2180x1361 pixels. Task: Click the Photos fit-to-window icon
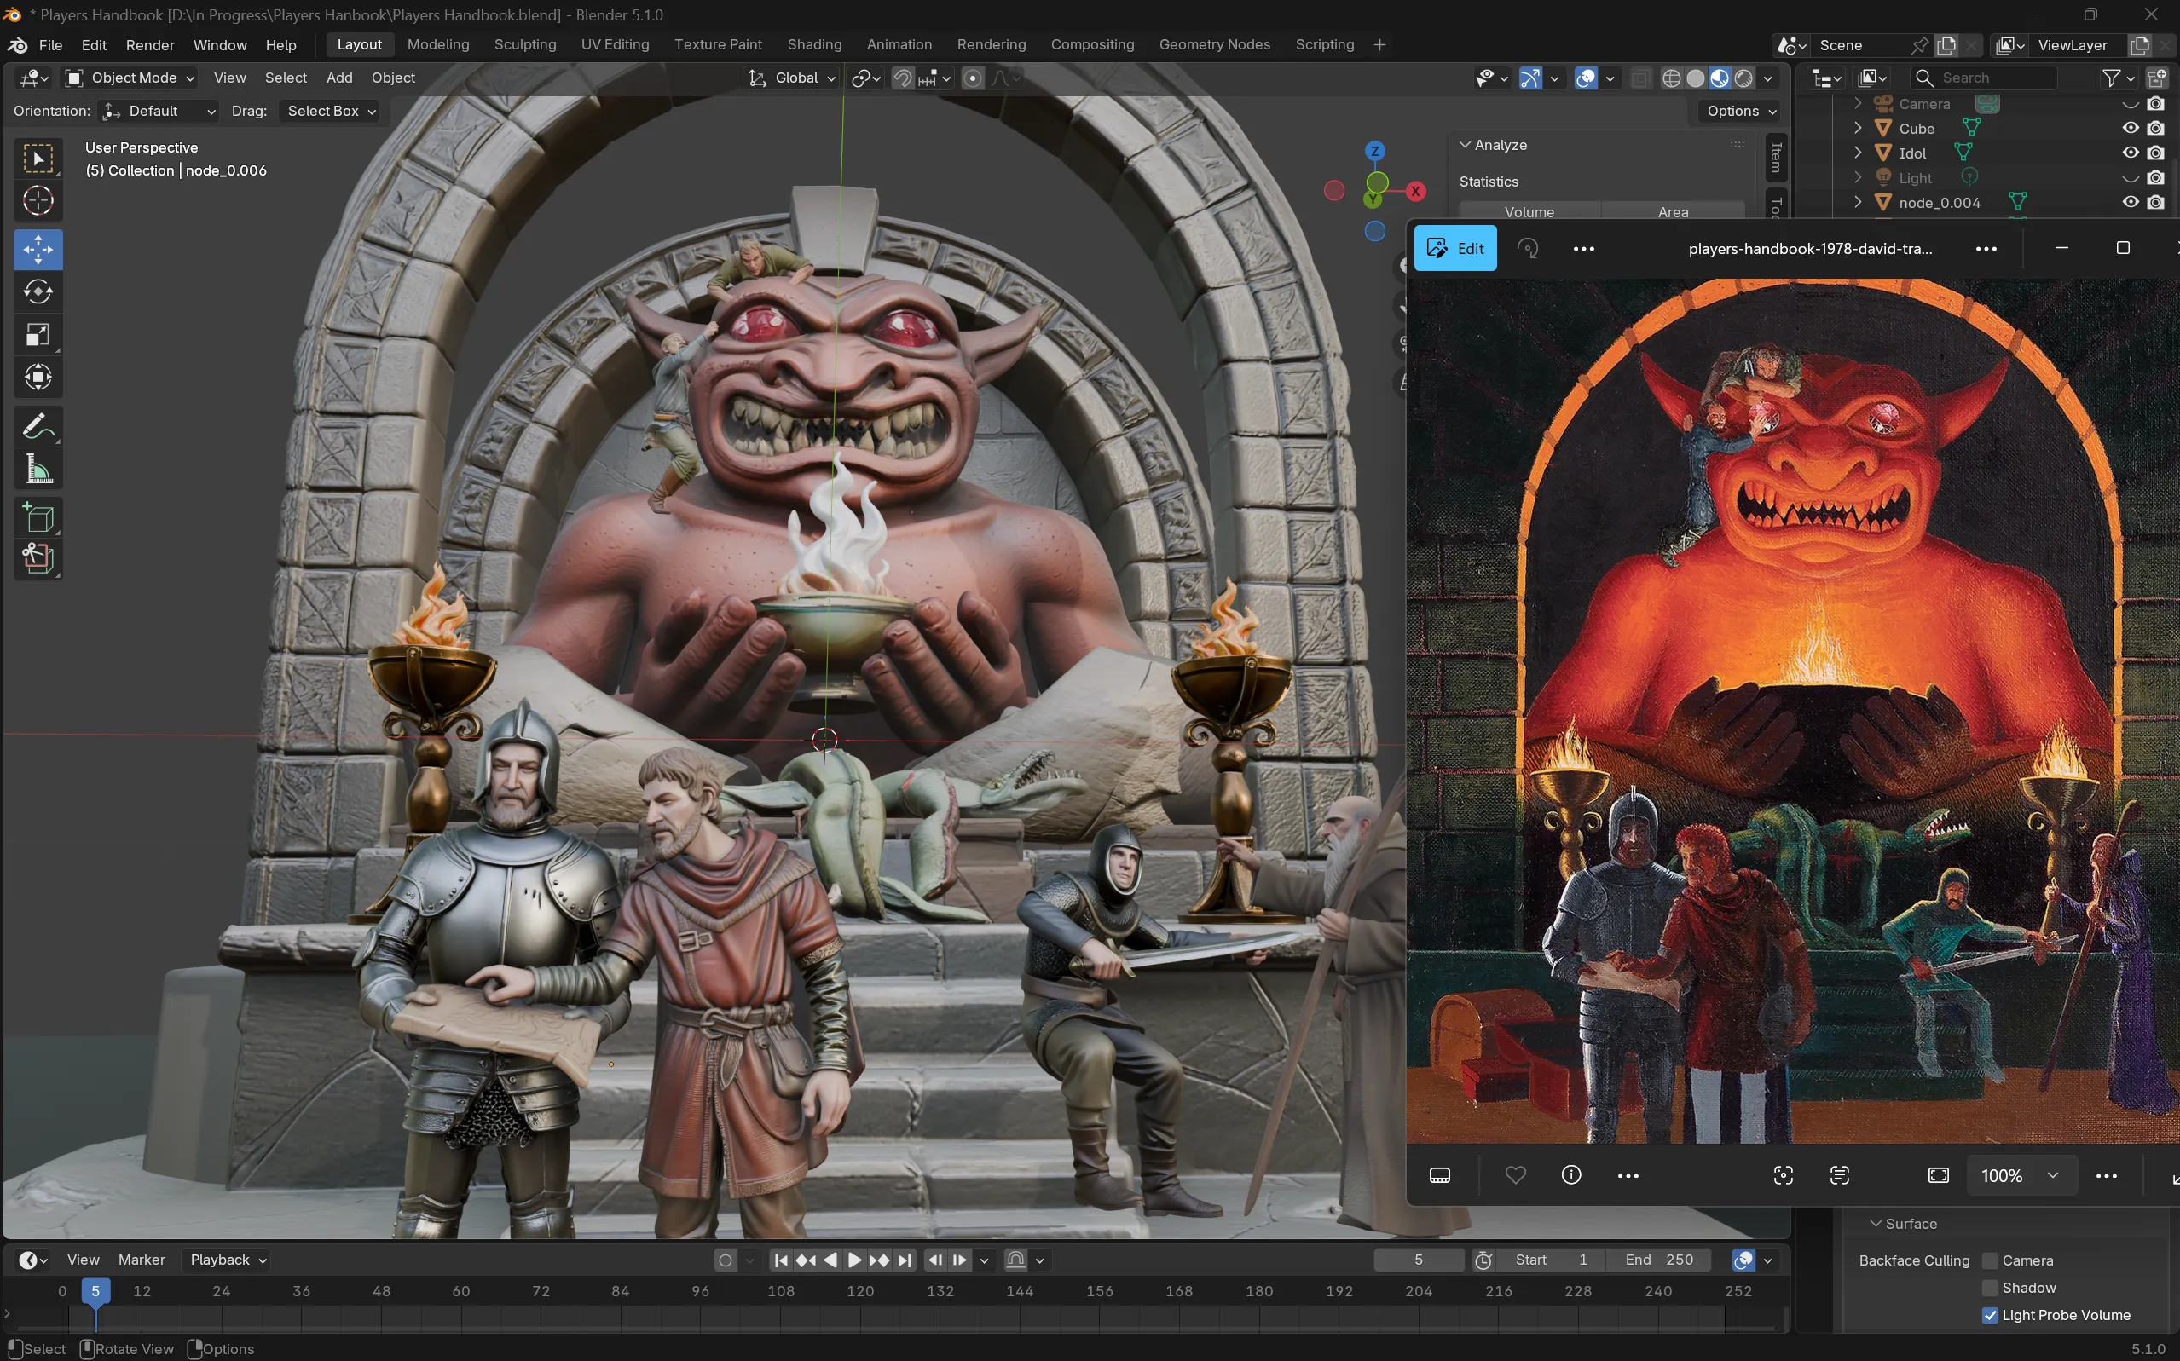point(1939,1174)
